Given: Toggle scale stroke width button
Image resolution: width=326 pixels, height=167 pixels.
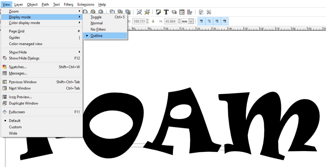Looking at the screenshot, I should pyautogui.click(x=202, y=21).
